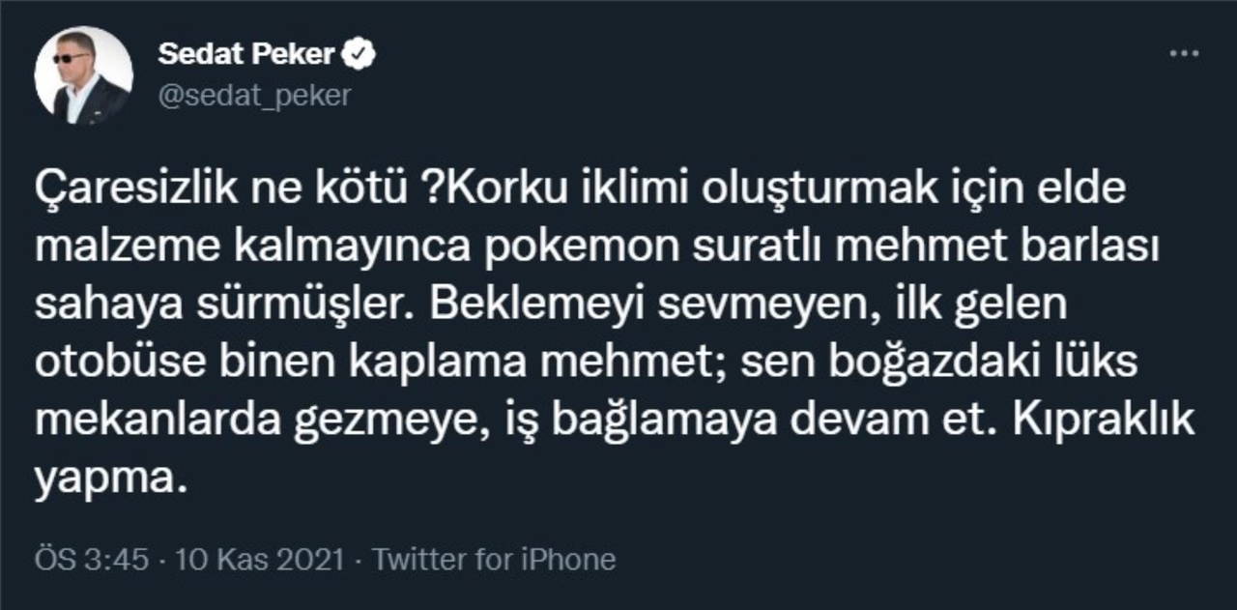Open the Twitter for iPhone source link
The width and height of the screenshot is (1237, 610).
[x=494, y=559]
